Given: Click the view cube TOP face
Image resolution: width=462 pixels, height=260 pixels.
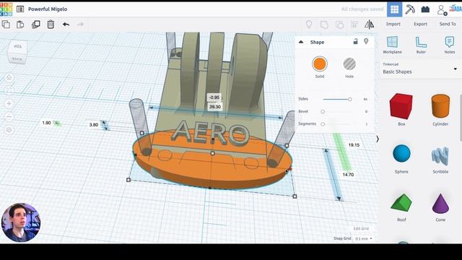Looking at the screenshot, I should [x=17, y=46].
